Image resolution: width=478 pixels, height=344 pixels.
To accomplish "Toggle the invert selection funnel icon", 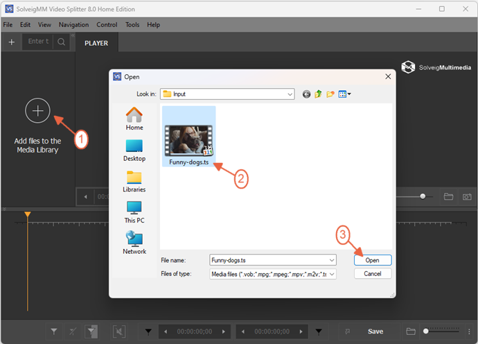I will tap(91, 332).
